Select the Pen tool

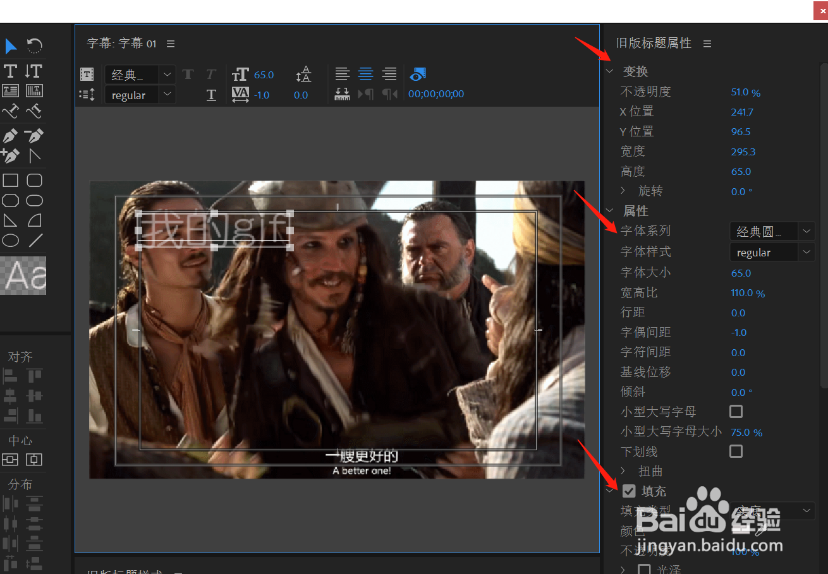click(10, 135)
